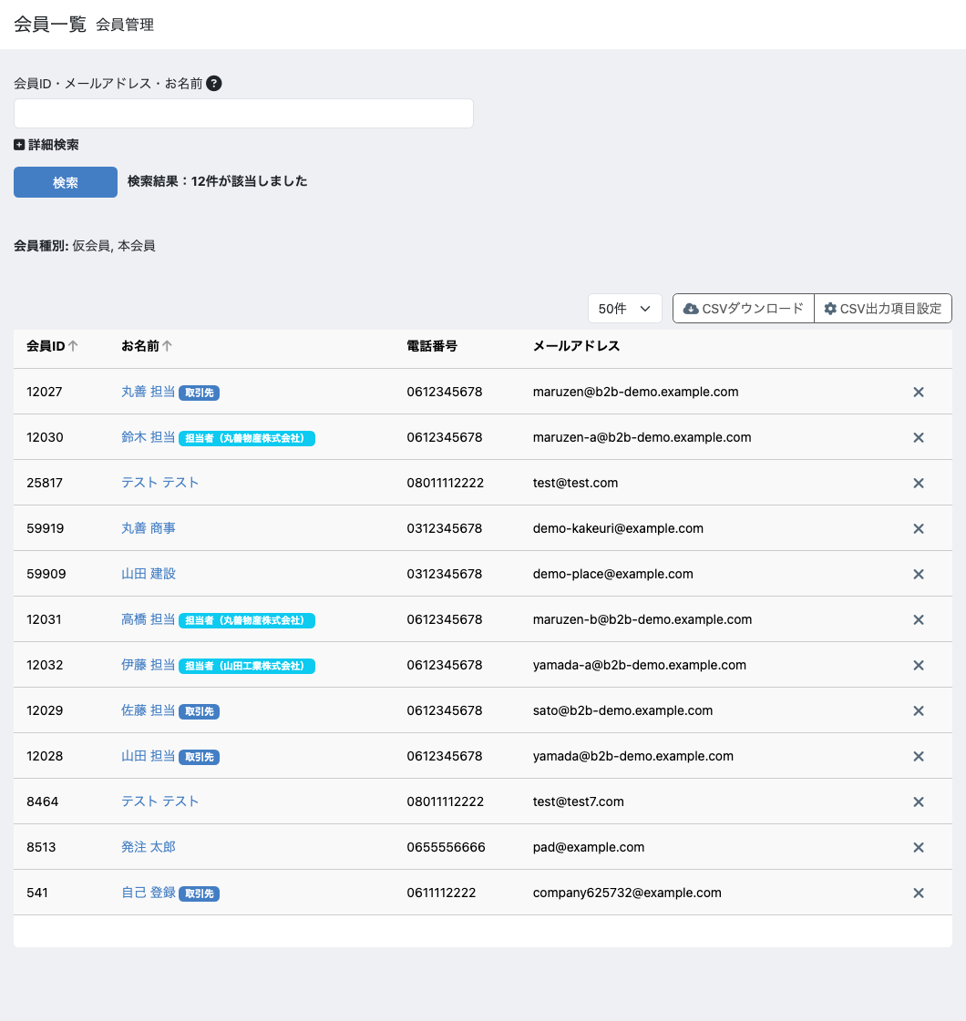966x1021 pixels.
Task: View member 発注 太郎 details
Action: [x=149, y=847]
